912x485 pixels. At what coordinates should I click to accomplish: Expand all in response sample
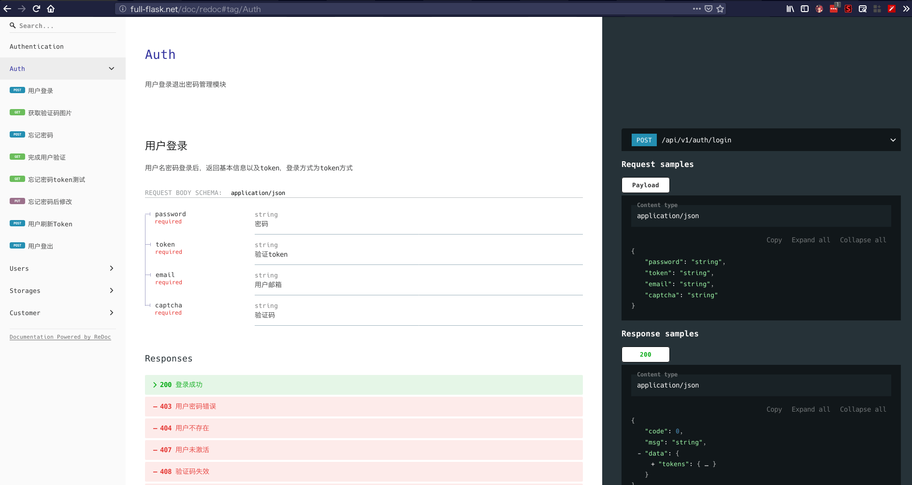click(811, 409)
